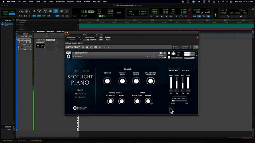
Task: Toggle LUNA layer power button
Action: click(x=177, y=94)
